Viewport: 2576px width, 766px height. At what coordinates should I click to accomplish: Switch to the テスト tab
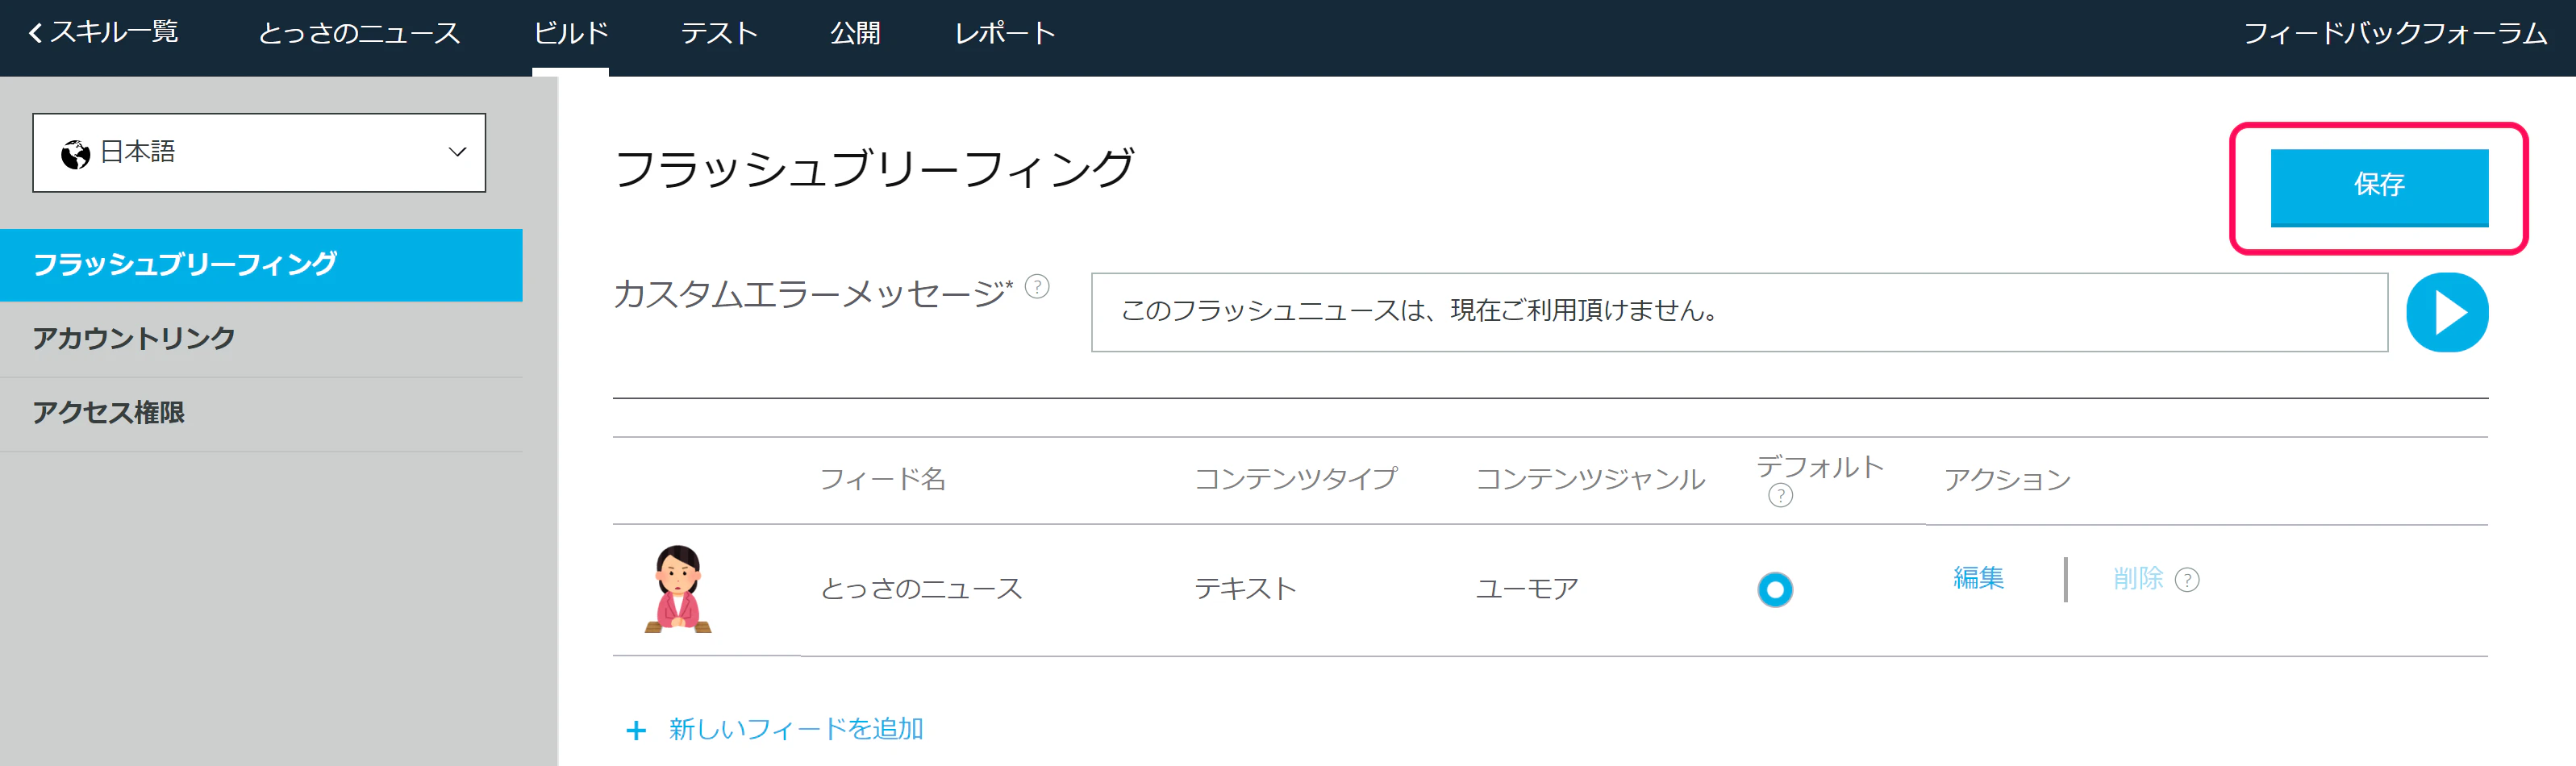pyautogui.click(x=719, y=34)
